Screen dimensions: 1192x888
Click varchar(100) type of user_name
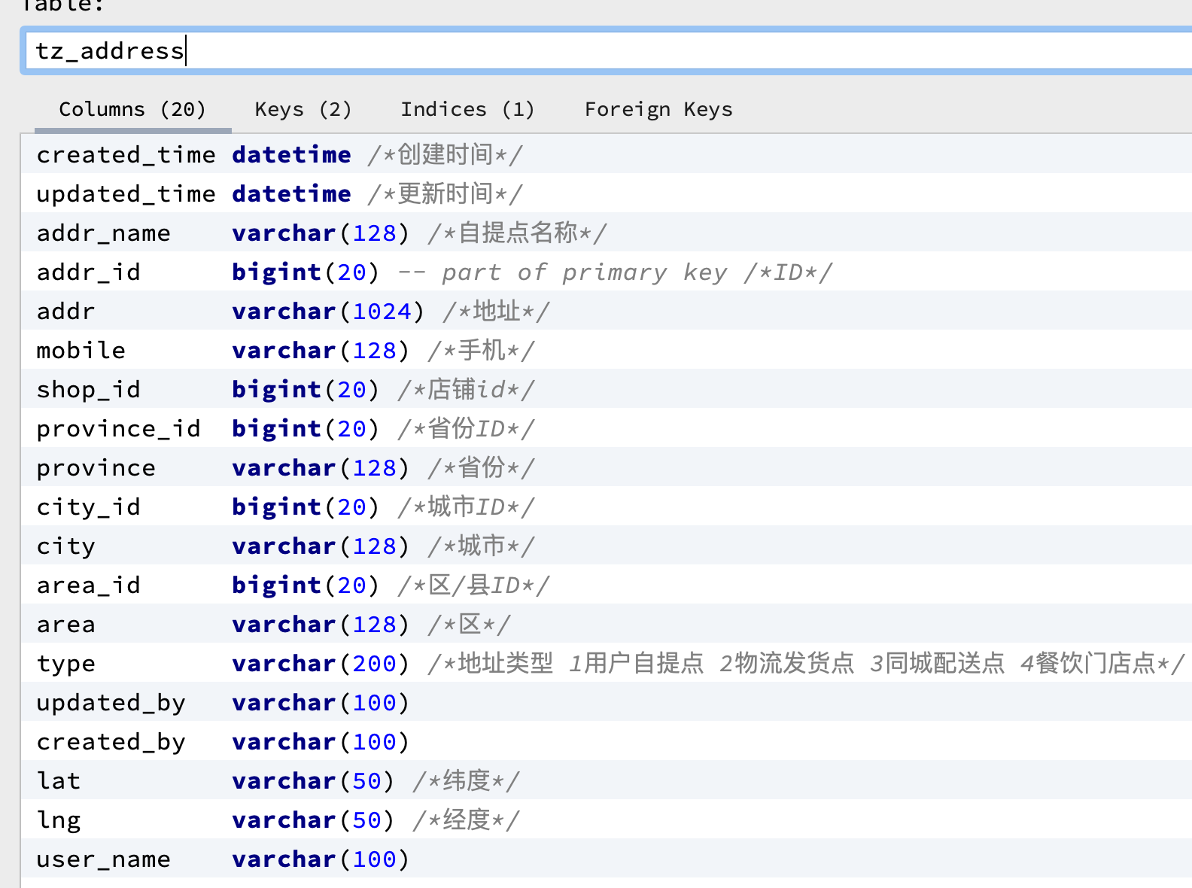(321, 859)
